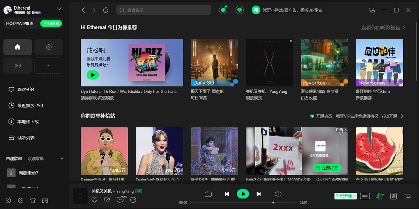The image size is (419, 209).
Task: Open the 欧美R&B playlist with 177.6万 plays
Action: coord(214,151)
